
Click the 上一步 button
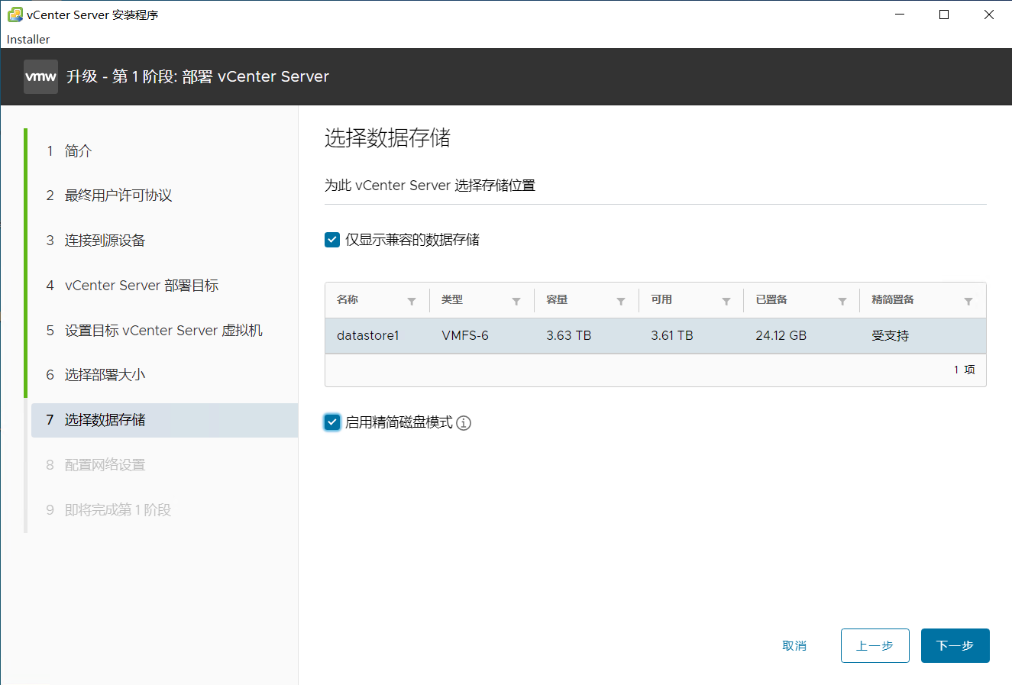click(875, 646)
